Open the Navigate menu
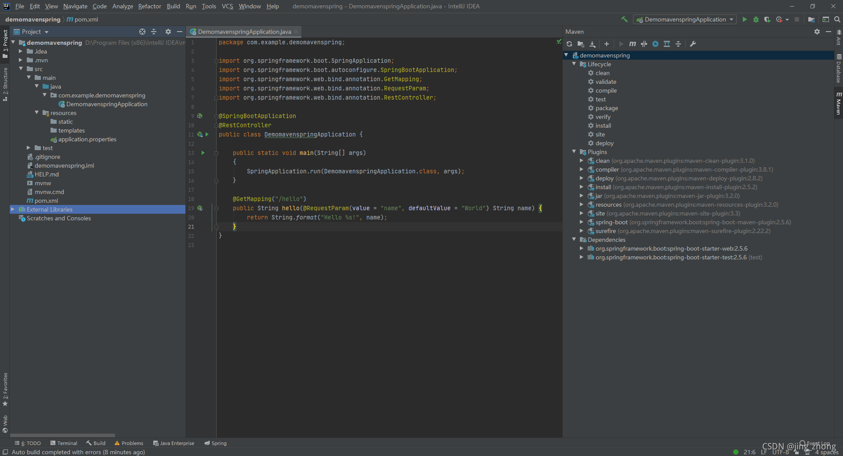The image size is (843, 456). click(75, 6)
